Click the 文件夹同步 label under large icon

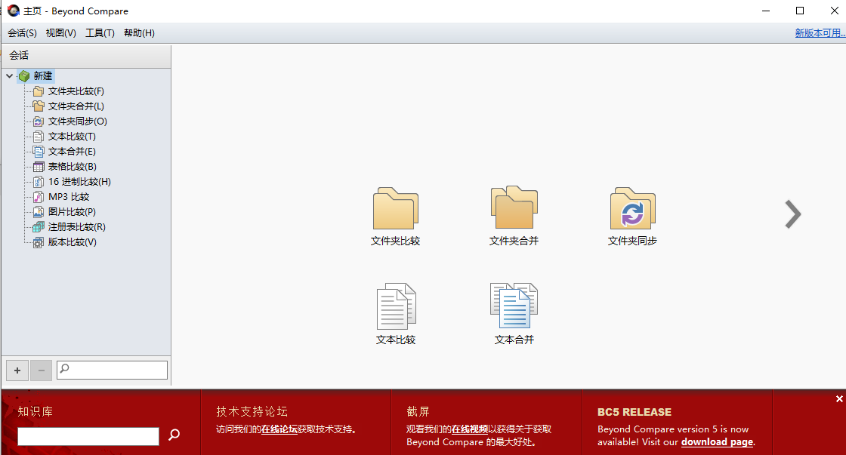click(x=632, y=241)
